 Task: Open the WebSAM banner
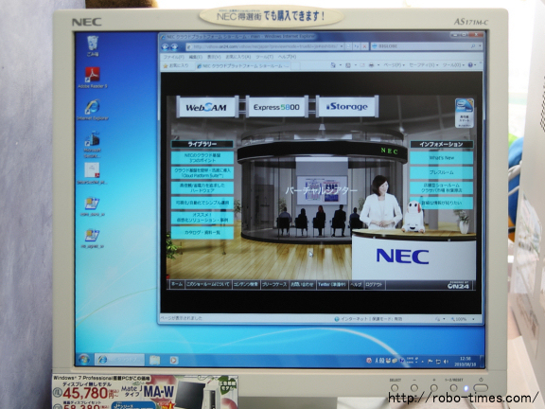pos(207,107)
